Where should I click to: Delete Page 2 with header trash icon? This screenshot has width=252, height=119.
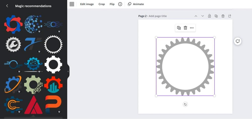tap(223, 16)
